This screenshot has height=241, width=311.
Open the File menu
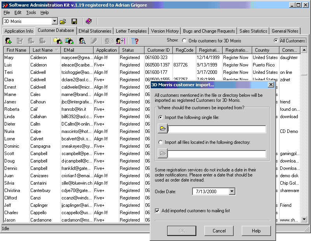[7, 12]
